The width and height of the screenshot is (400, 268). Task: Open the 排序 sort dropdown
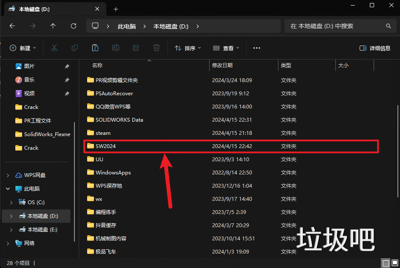tap(187, 48)
